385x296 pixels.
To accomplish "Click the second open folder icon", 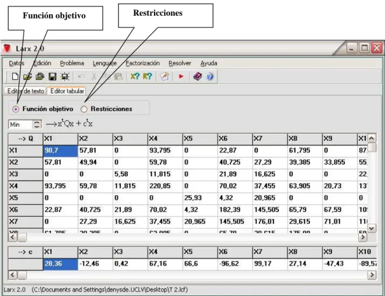I will coord(40,76).
